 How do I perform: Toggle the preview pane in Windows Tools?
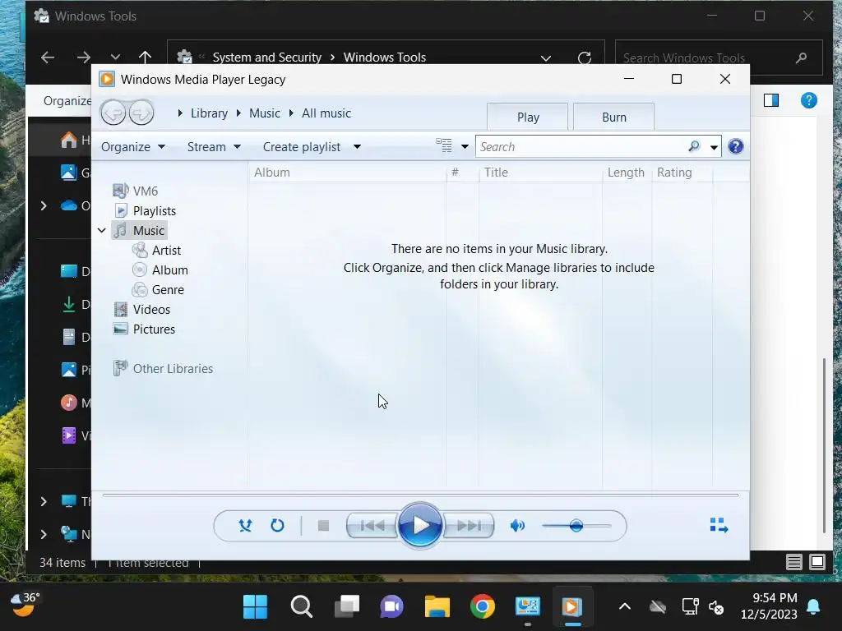(771, 100)
